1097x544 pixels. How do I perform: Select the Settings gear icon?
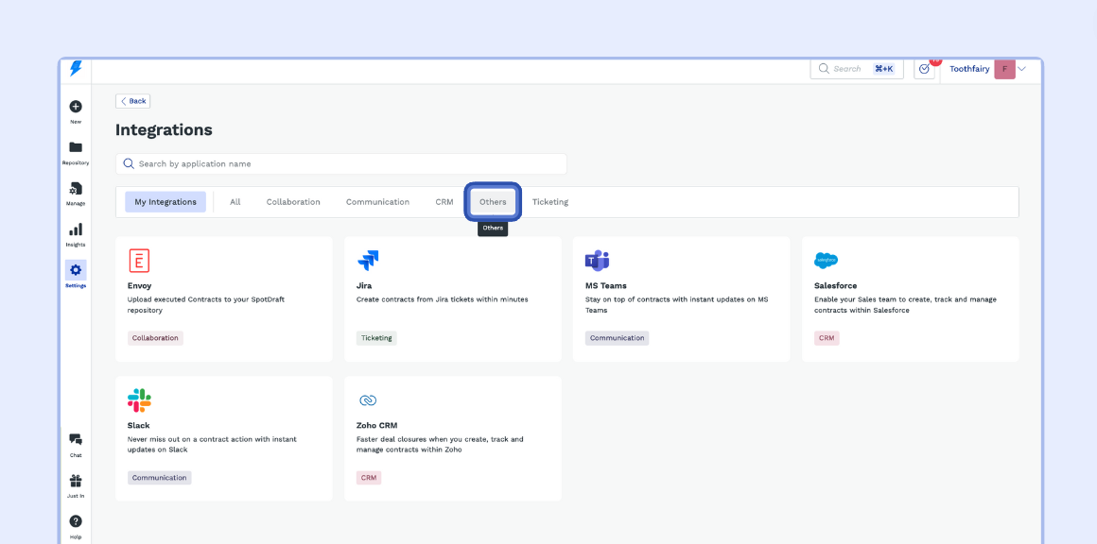pyautogui.click(x=76, y=270)
